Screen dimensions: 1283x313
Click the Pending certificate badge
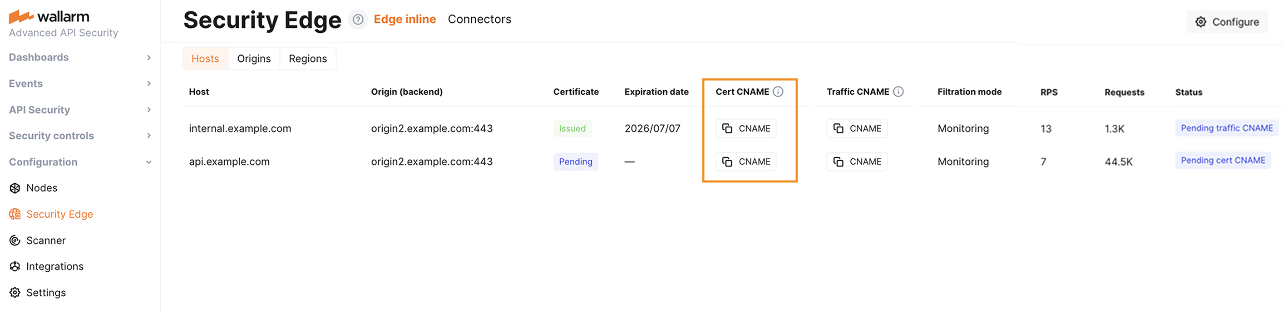[576, 162]
